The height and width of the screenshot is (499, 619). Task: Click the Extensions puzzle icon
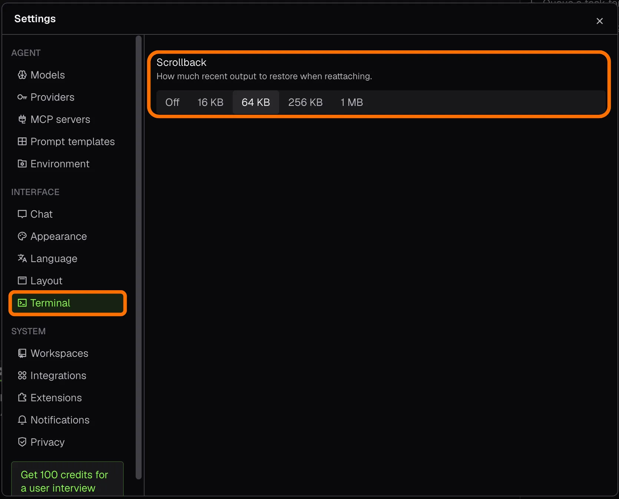(22, 398)
